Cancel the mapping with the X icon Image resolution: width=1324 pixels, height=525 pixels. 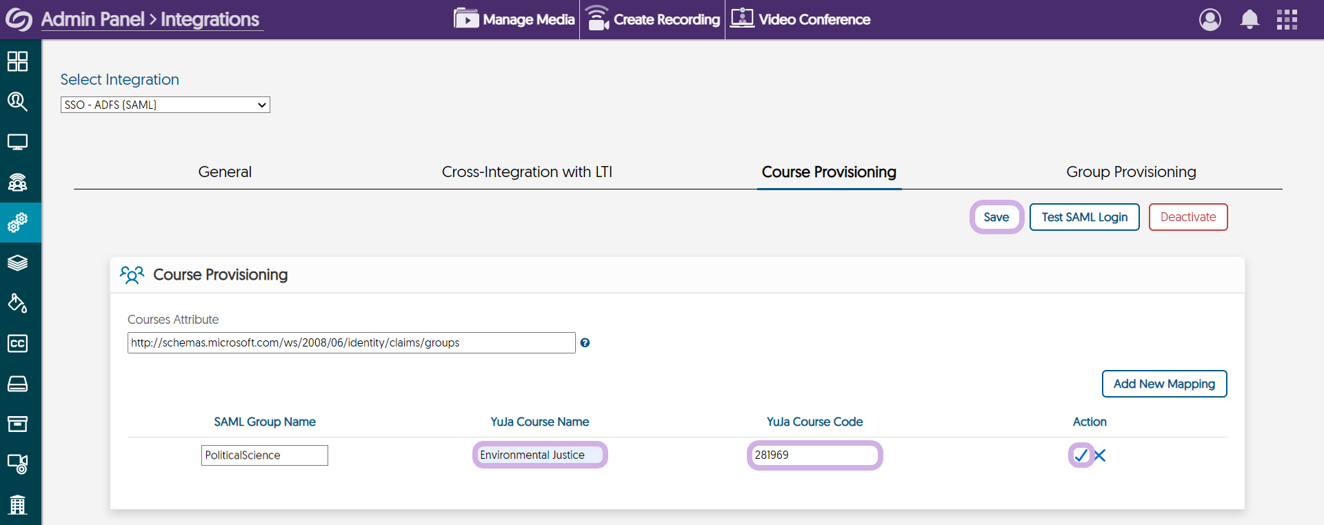(1100, 455)
